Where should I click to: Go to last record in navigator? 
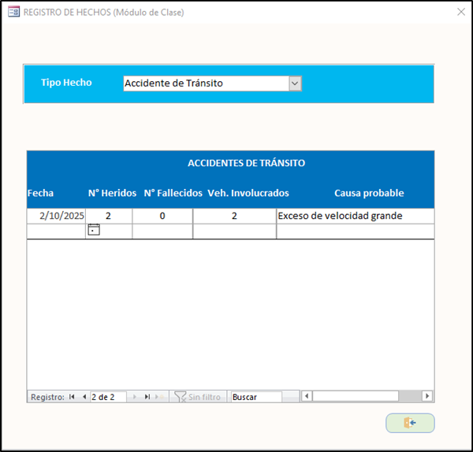click(147, 397)
